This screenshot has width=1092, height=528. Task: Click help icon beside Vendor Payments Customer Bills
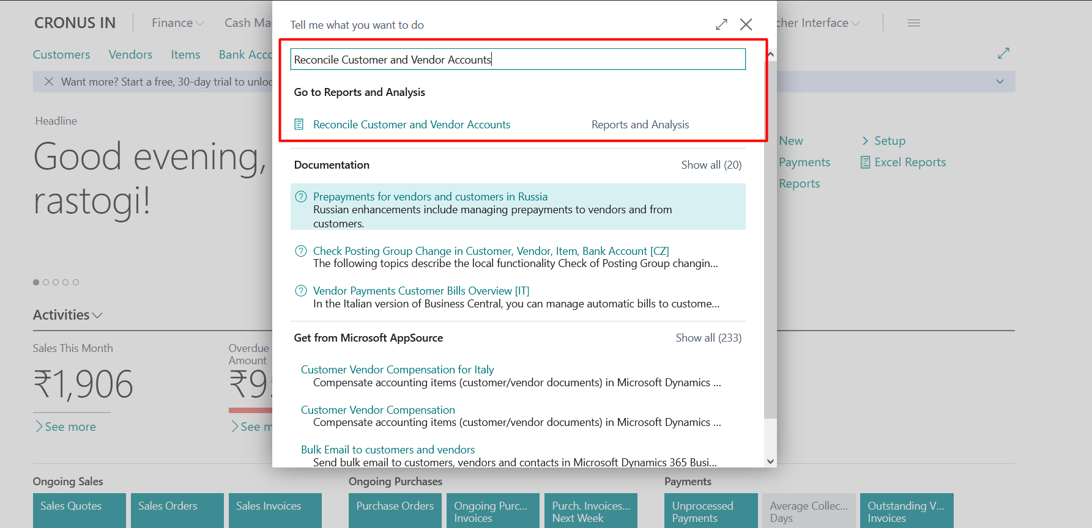pos(301,291)
